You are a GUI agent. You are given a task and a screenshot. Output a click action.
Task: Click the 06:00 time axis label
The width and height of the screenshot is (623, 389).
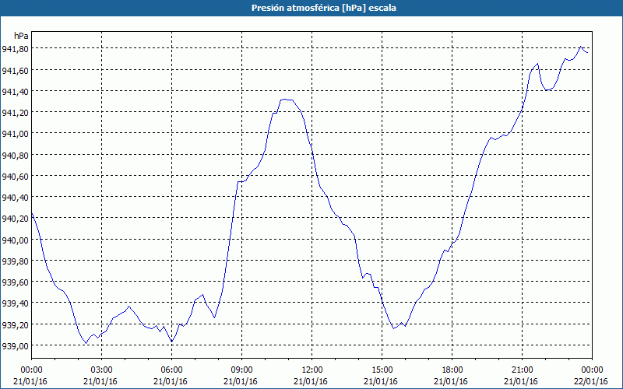coord(171,370)
